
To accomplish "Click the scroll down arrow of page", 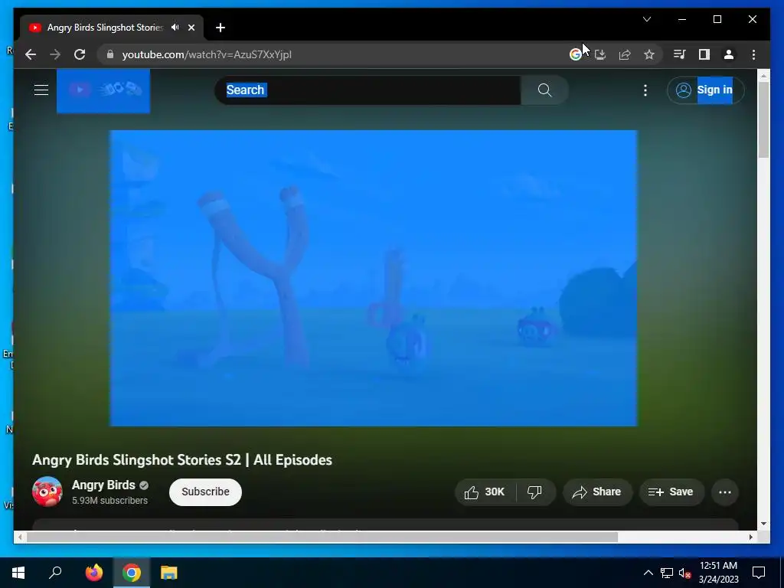I will pyautogui.click(x=763, y=524).
